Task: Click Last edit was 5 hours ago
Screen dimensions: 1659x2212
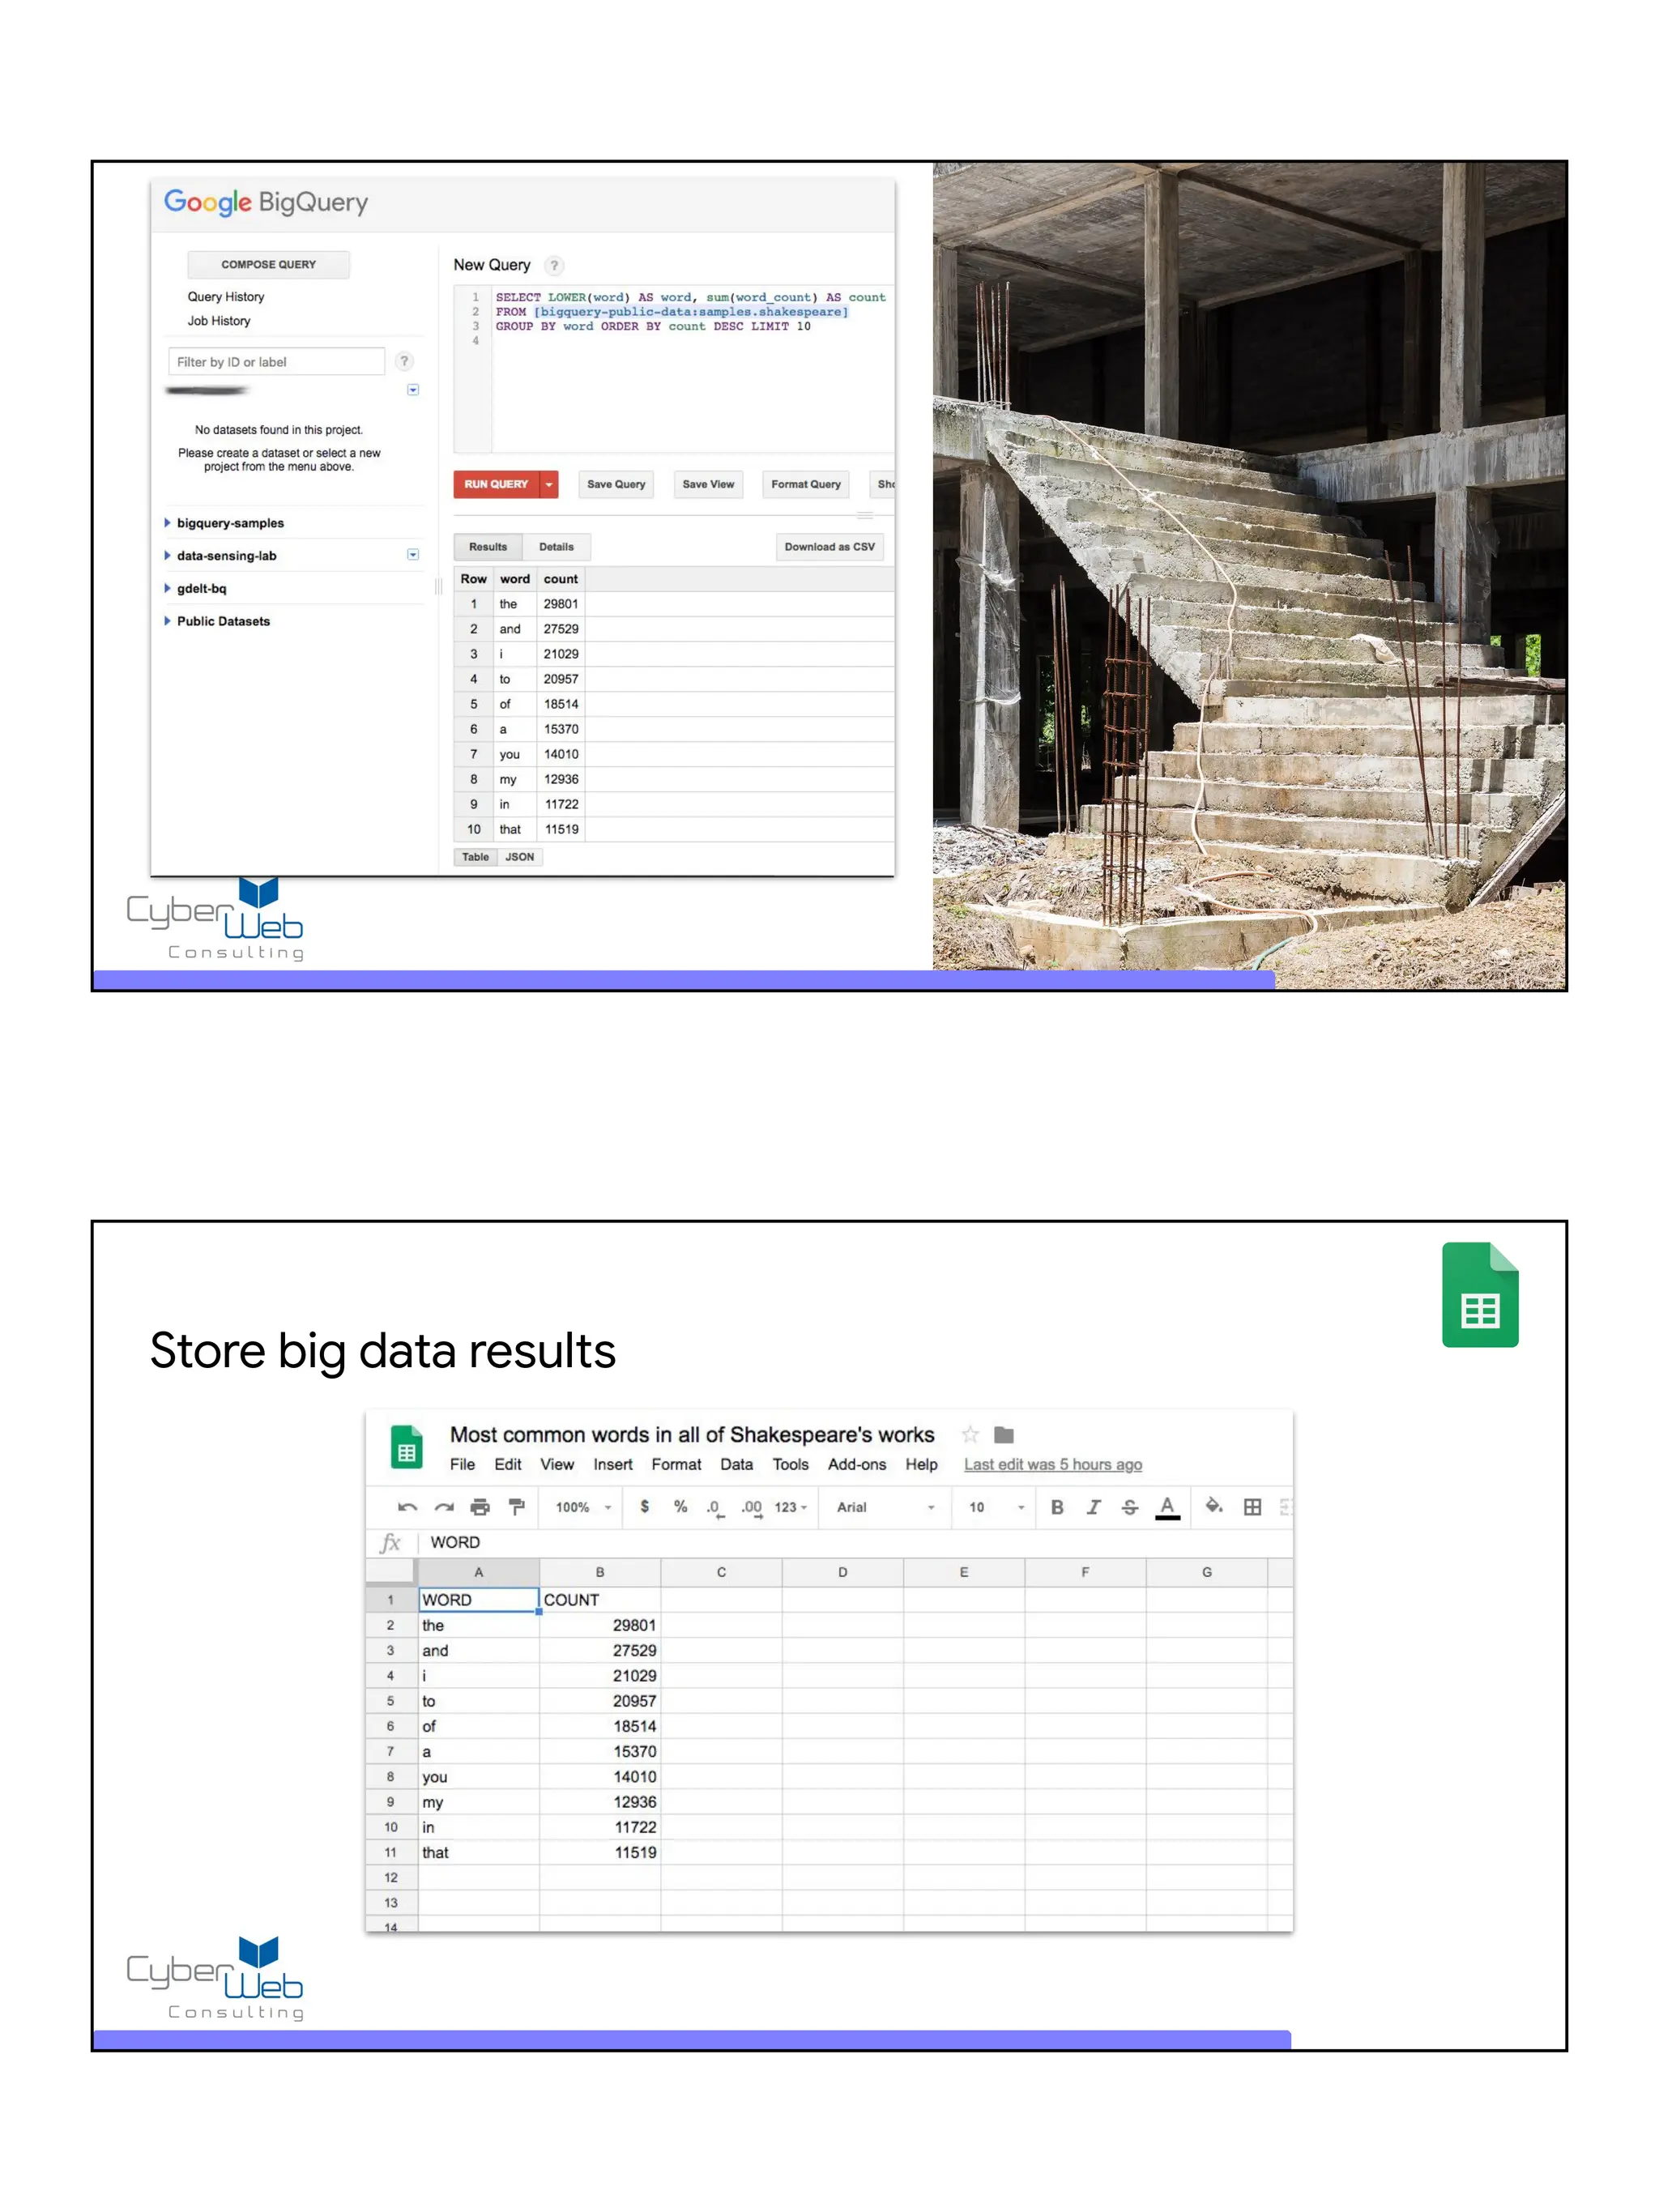Action: tap(1053, 1464)
